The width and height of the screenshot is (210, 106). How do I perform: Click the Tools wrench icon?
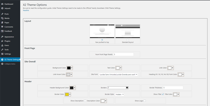point(2,49)
